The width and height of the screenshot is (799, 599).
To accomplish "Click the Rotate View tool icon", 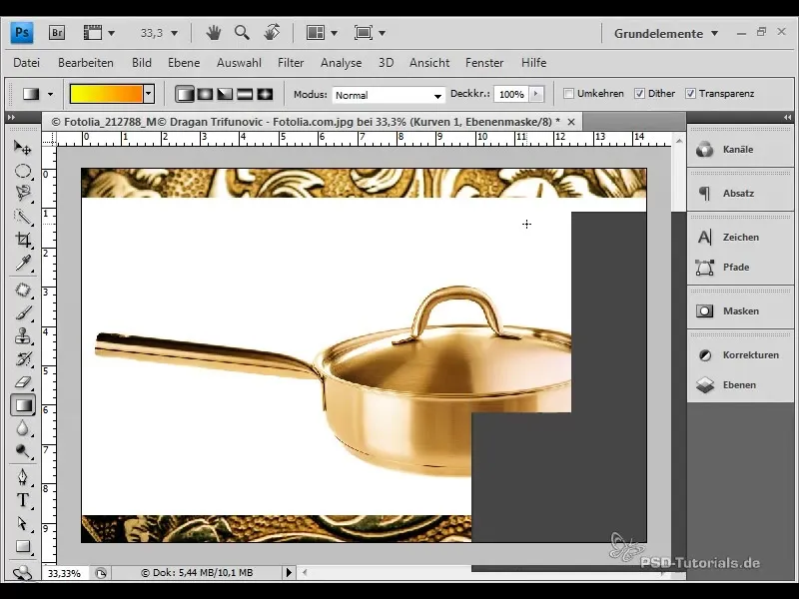I will tap(272, 33).
